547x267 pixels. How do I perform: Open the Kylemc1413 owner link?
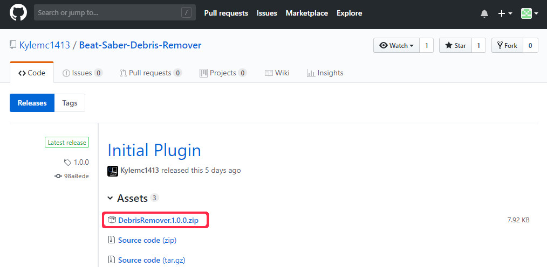tap(45, 45)
